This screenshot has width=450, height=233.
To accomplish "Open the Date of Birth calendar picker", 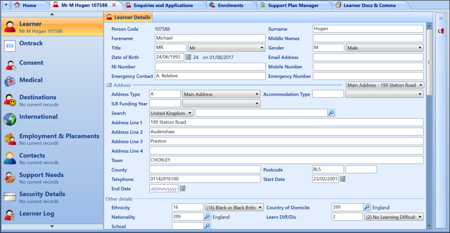I will point(188,57).
